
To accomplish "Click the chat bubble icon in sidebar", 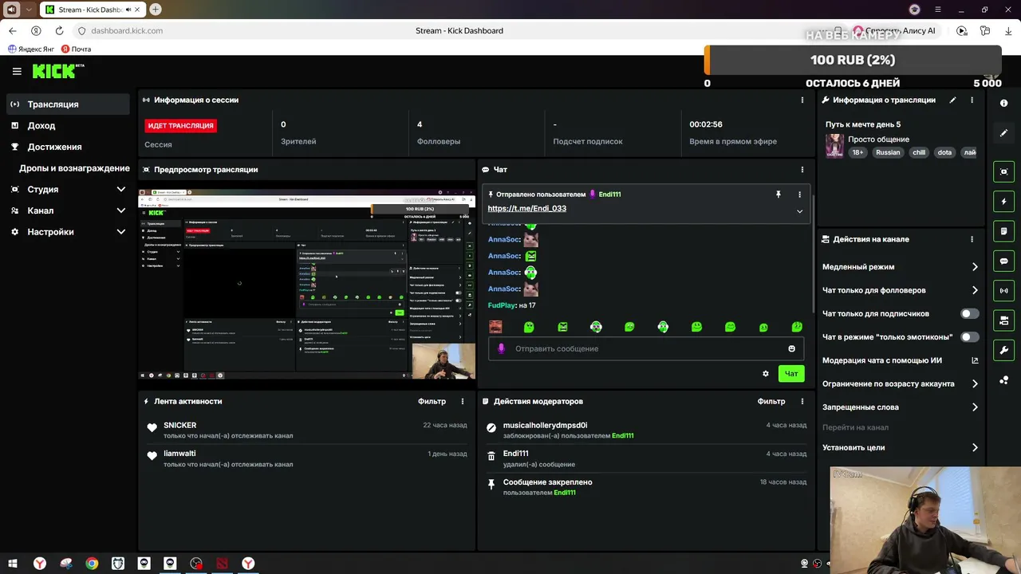I will pos(1004,261).
